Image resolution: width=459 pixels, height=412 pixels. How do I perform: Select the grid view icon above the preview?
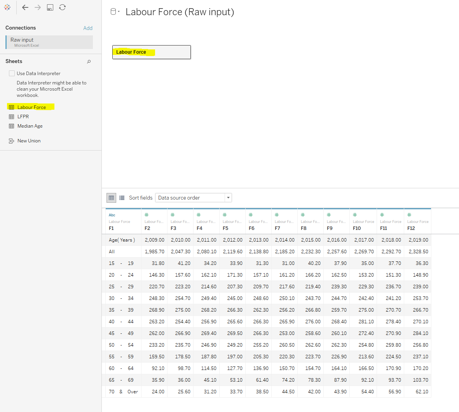111,198
